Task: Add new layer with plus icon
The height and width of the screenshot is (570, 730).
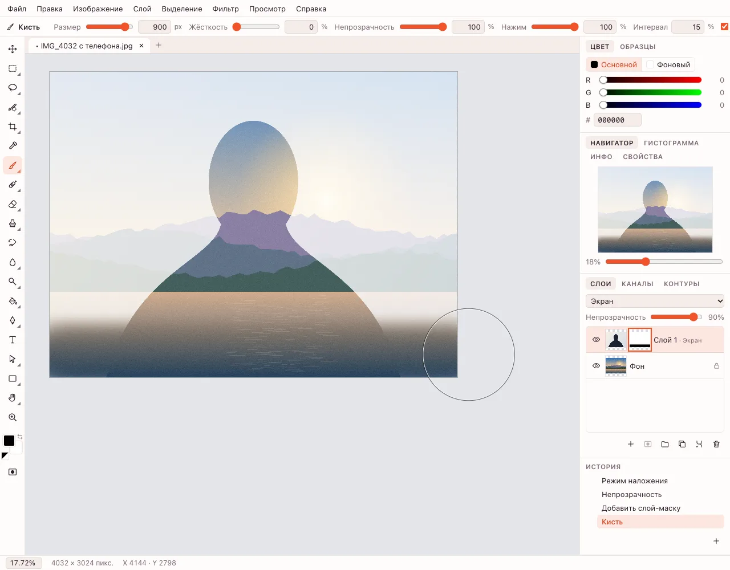Action: pyautogui.click(x=631, y=444)
